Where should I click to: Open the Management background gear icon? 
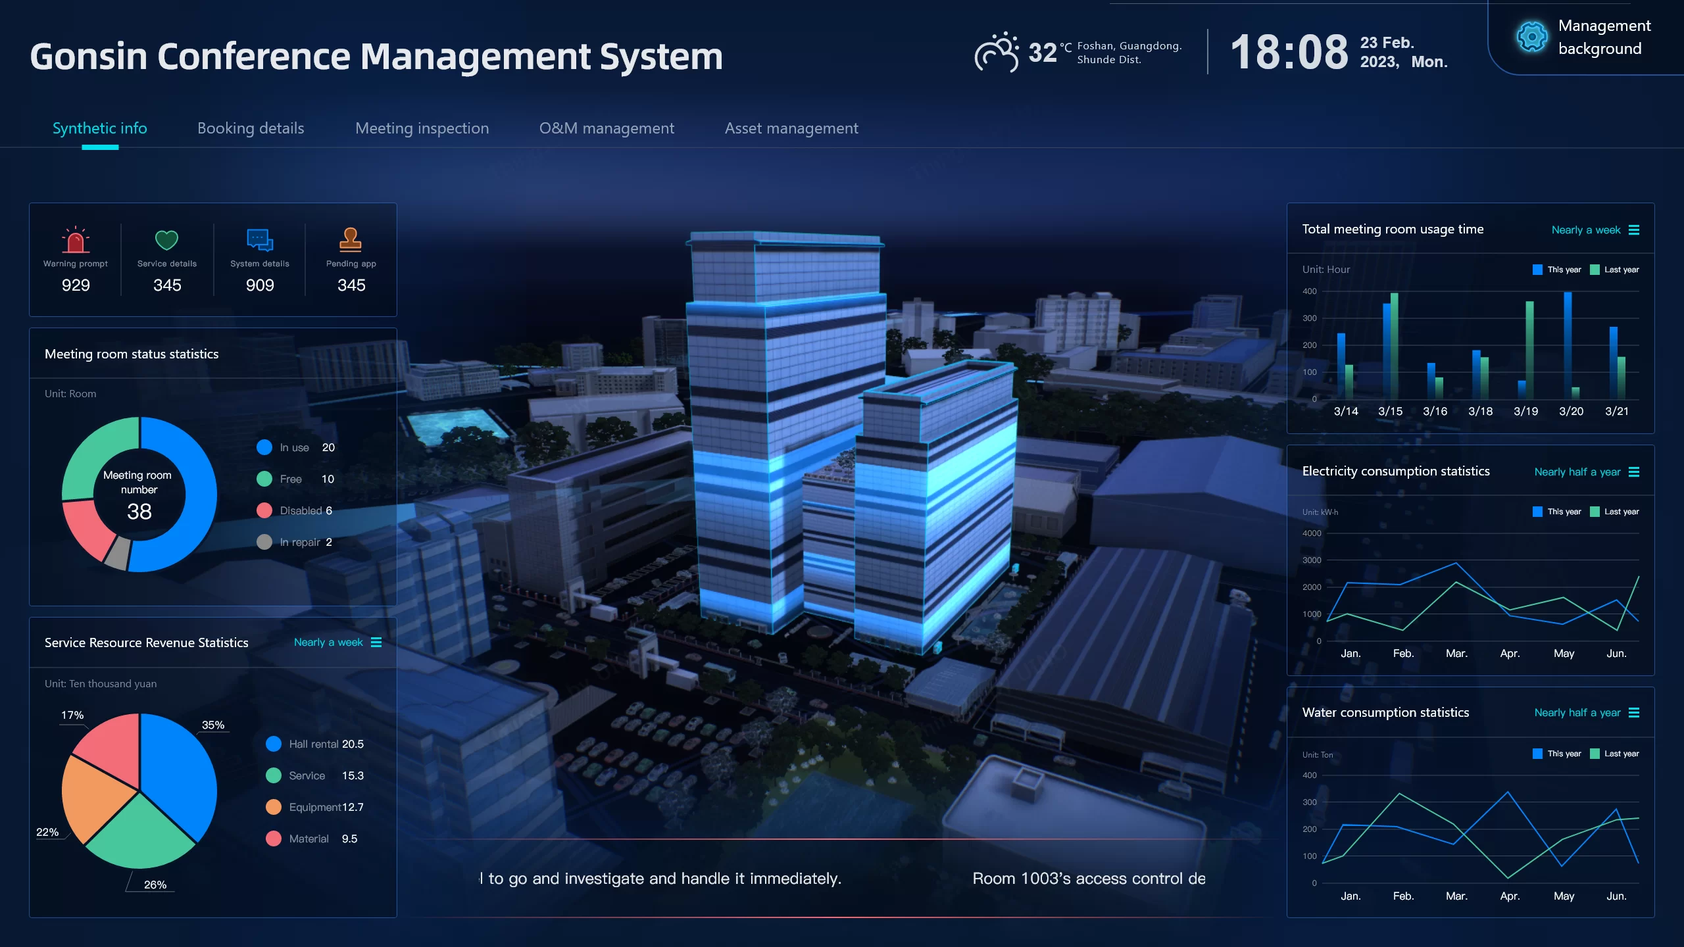[x=1532, y=37]
